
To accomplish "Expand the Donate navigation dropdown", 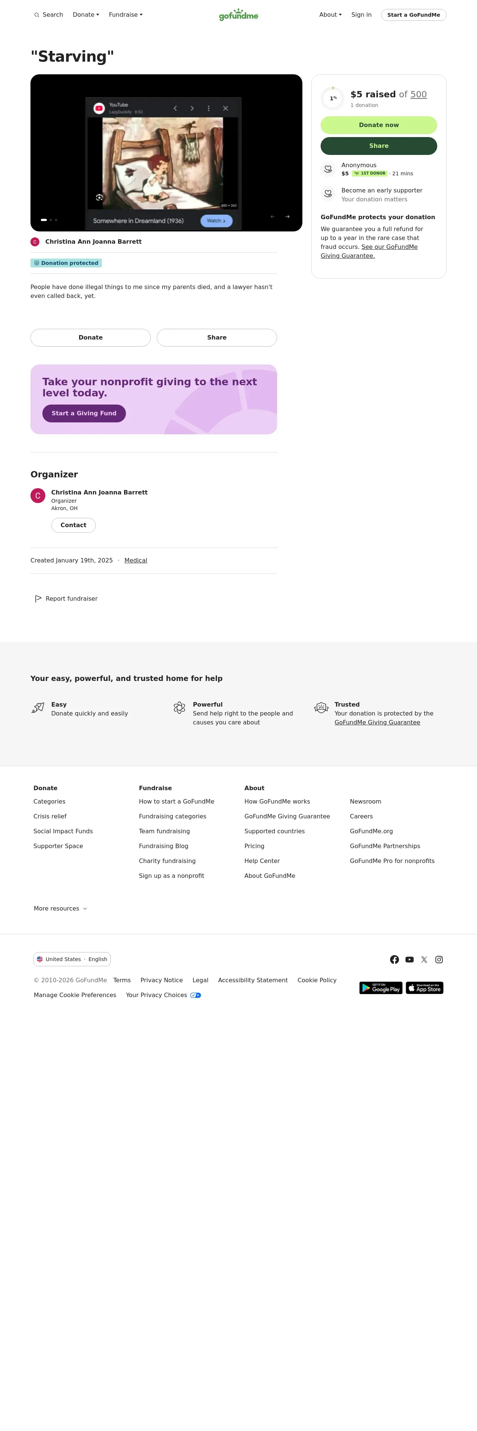I will (86, 15).
